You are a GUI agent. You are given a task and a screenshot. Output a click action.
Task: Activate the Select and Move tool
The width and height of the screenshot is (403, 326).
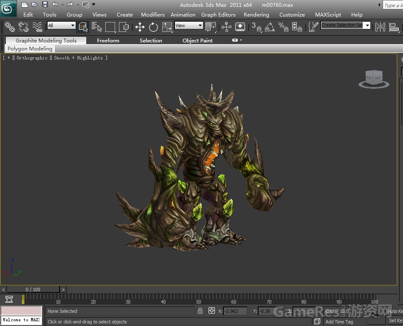(x=140, y=27)
